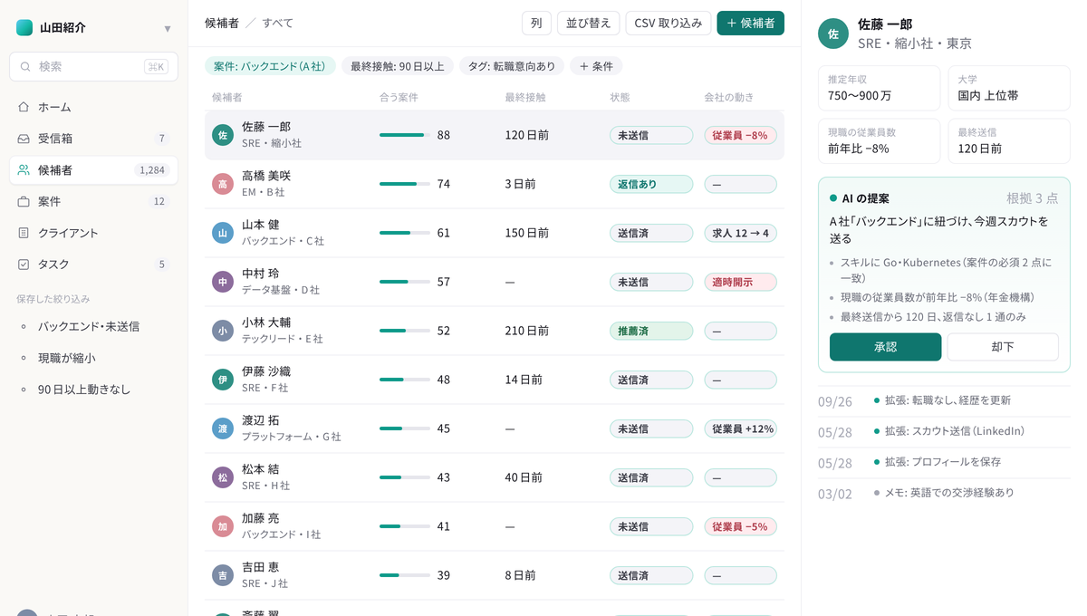Click 中村 玲's 中 avatar
Image resolution: width=1087 pixels, height=616 pixels.
pyautogui.click(x=223, y=282)
